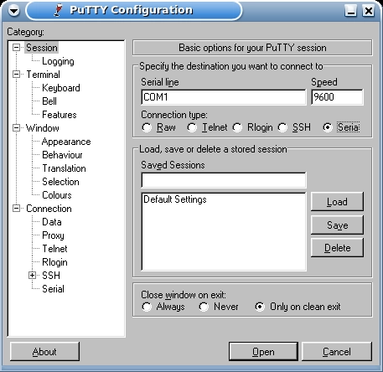Image resolution: width=383 pixels, height=372 pixels.
Task: Go to the Colours settings category
Action: [57, 195]
